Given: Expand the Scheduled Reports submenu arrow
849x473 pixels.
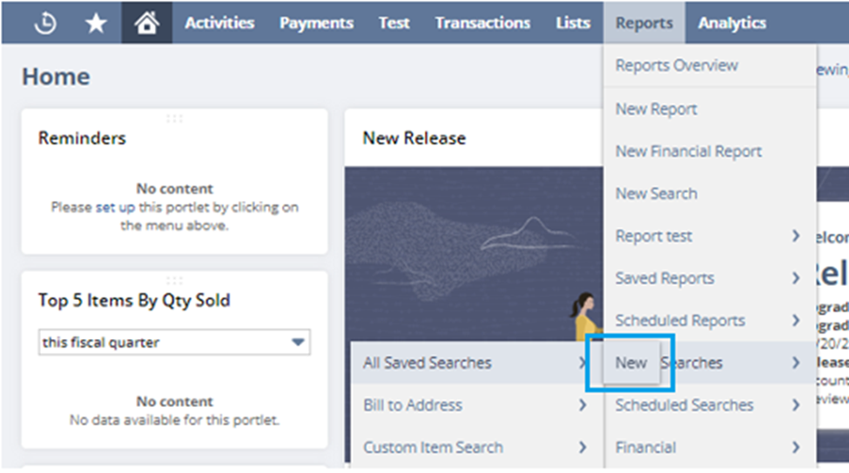Looking at the screenshot, I should click(x=795, y=320).
